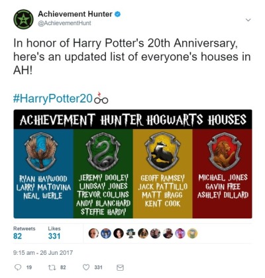Open the Achievement Hunter profile avatar
The width and height of the screenshot is (265, 278).
tap(23, 19)
